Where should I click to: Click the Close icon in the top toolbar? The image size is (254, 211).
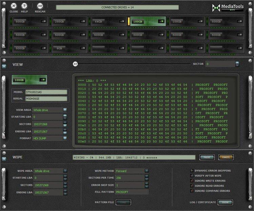click(14, 6)
